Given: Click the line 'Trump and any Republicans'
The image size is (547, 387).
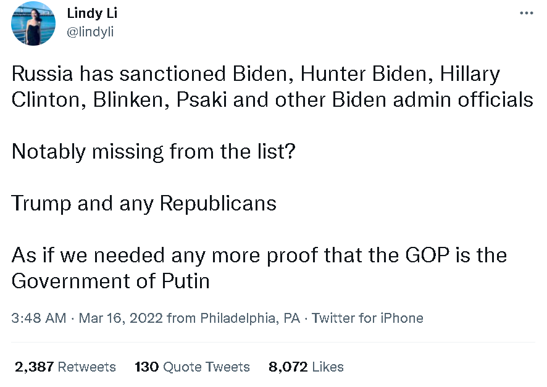Looking at the screenshot, I should click(x=144, y=204).
